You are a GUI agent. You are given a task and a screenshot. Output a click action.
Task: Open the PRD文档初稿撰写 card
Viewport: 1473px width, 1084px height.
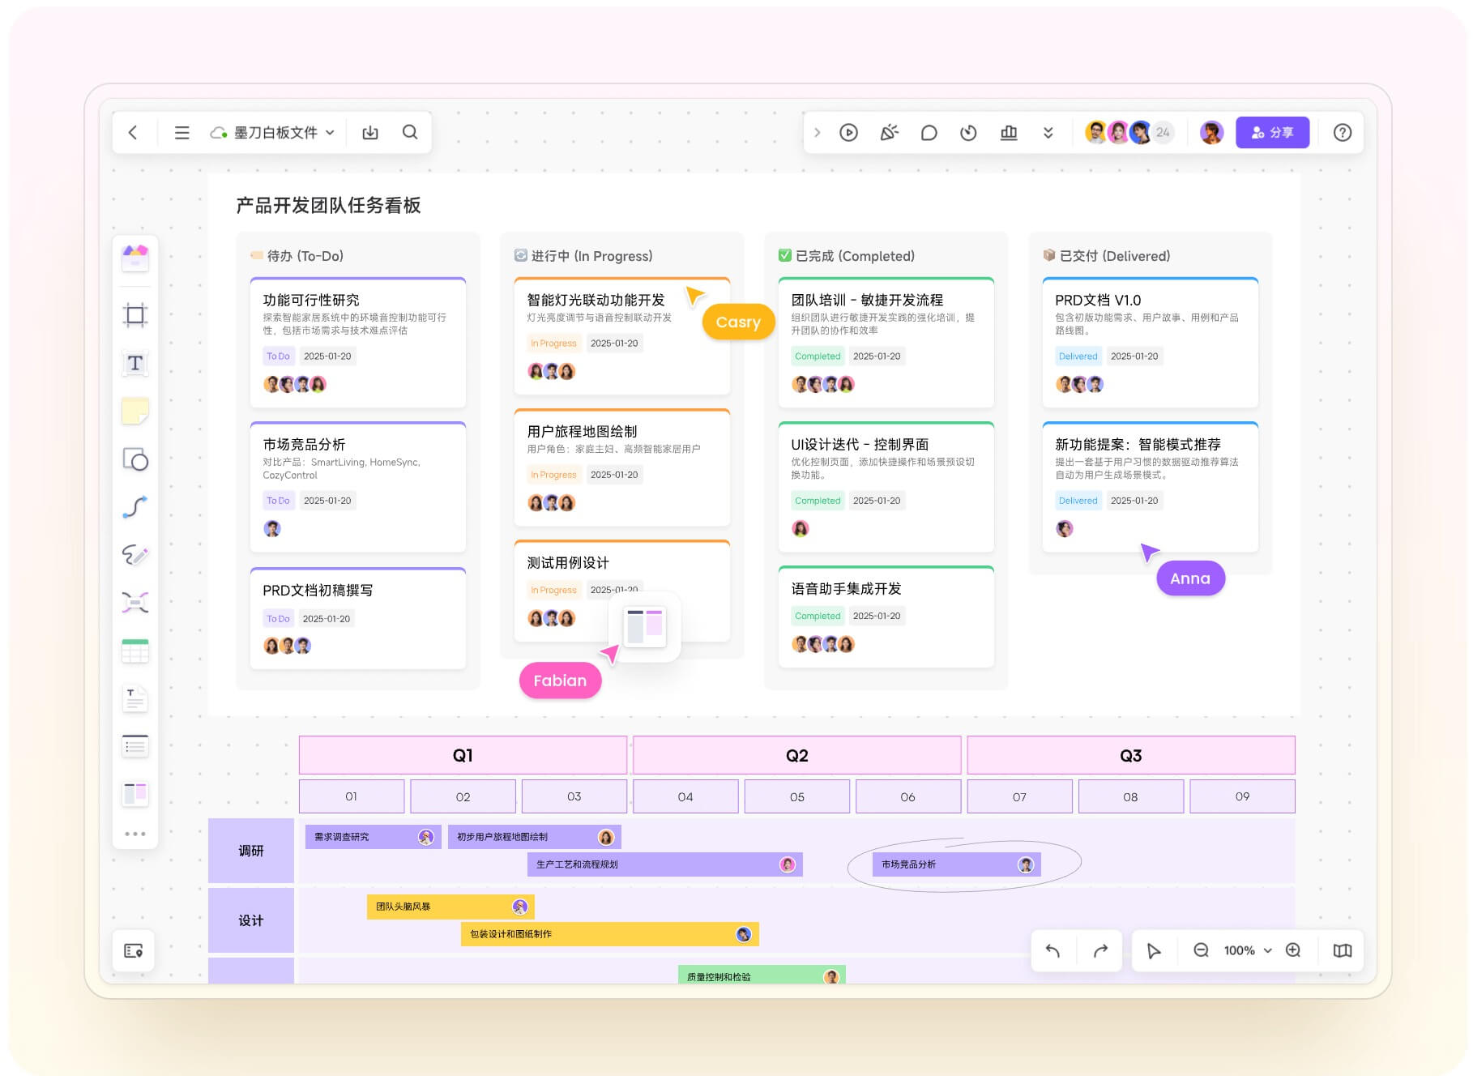pyautogui.click(x=358, y=618)
